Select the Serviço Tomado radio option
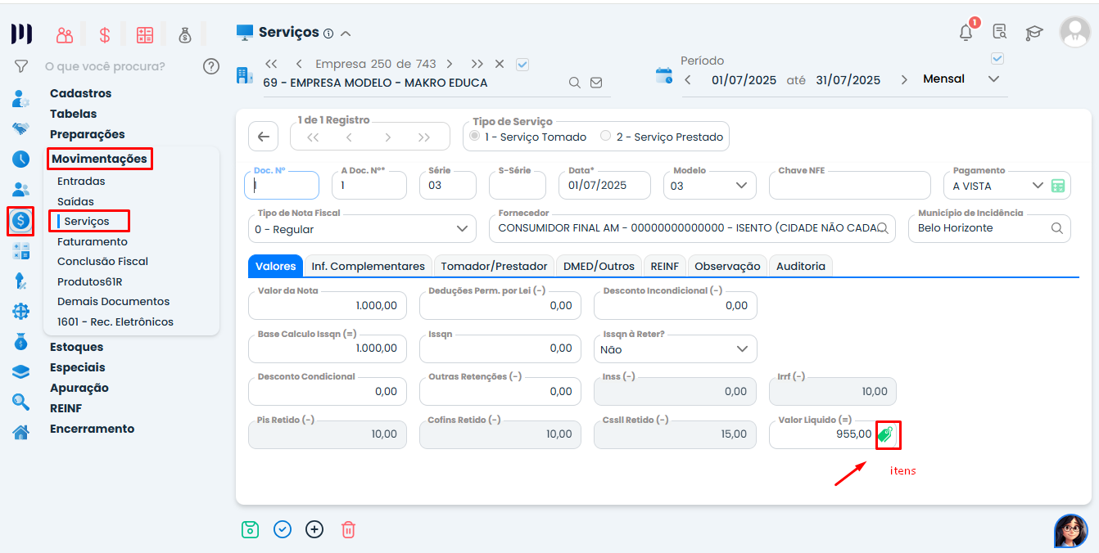The height and width of the screenshot is (553, 1099). point(475,136)
